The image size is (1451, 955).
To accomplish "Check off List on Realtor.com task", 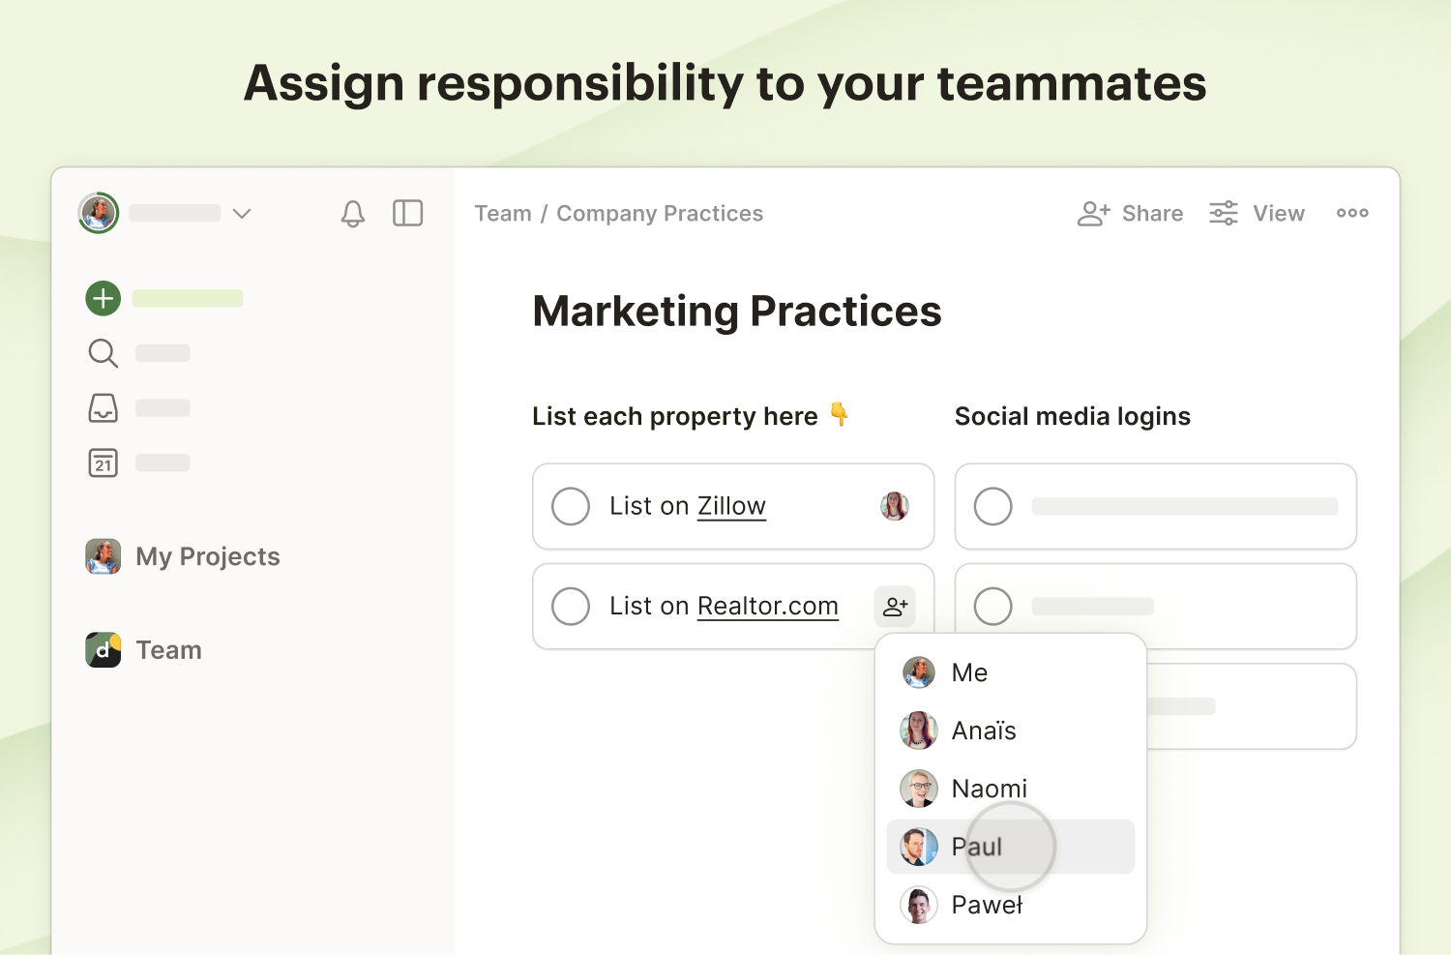I will pyautogui.click(x=571, y=607).
